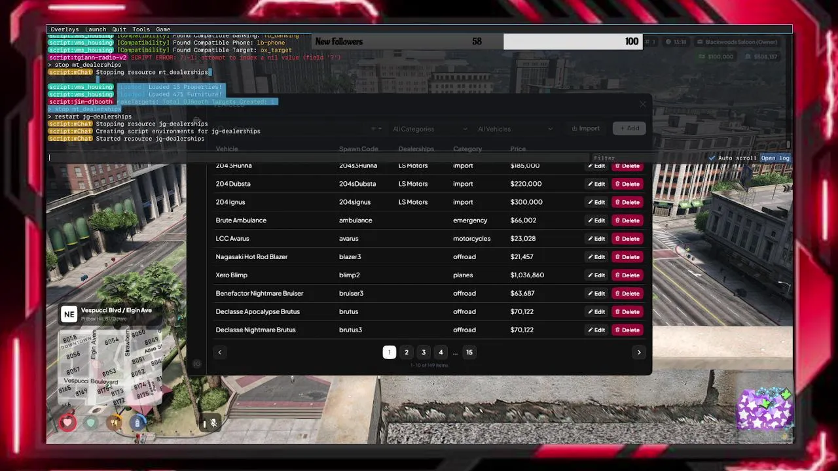Go to the previous page arrow
The height and width of the screenshot is (471, 838).
(x=220, y=352)
